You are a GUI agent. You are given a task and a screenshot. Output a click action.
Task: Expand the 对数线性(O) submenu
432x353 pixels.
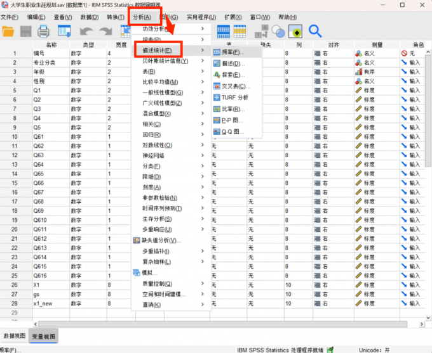click(x=172, y=145)
